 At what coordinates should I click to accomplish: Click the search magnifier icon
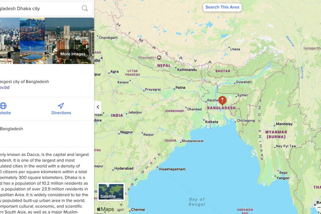pyautogui.click(x=85, y=9)
